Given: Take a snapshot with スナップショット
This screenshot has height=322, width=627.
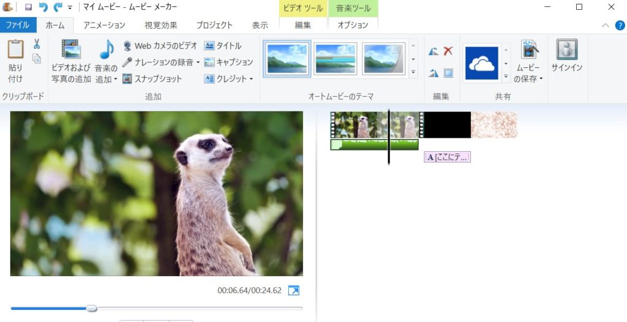Looking at the screenshot, I should [152, 79].
